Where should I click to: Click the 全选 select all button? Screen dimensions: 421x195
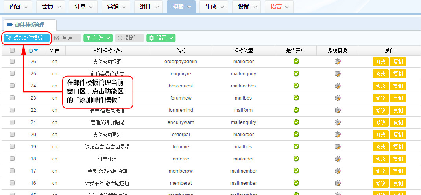[x=66, y=38]
